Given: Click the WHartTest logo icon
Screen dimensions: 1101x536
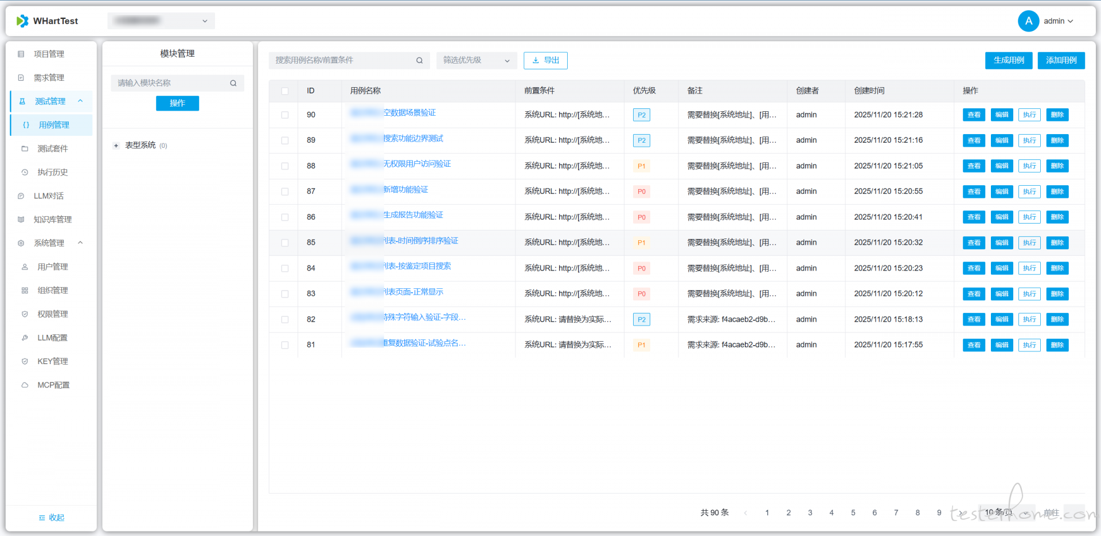Looking at the screenshot, I should [22, 21].
